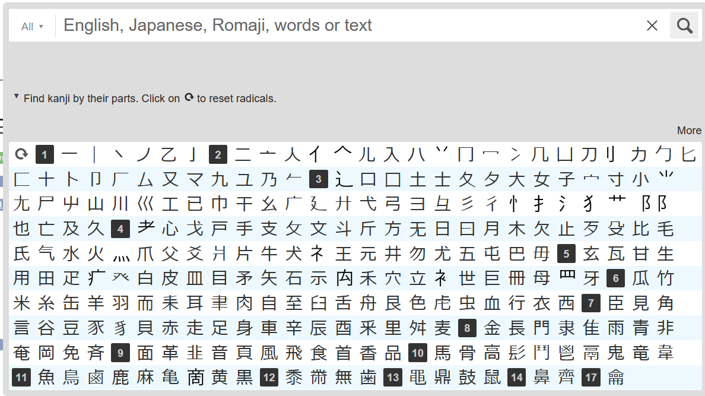Select the 目 eye radical
The image size is (705, 396).
(x=220, y=278)
